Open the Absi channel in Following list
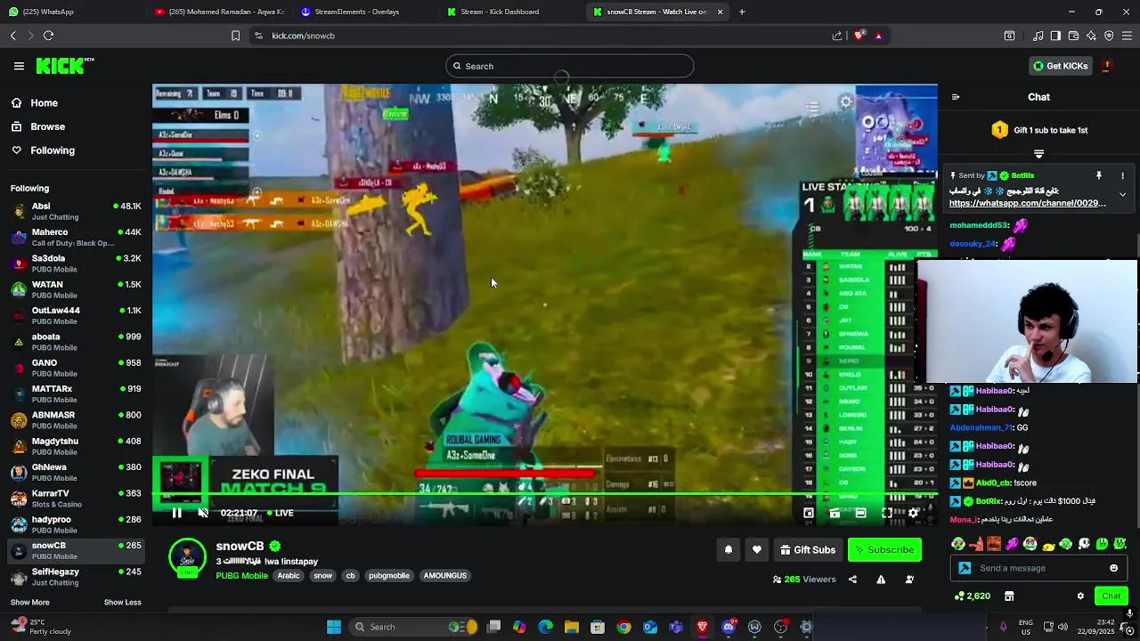This screenshot has height=641, width=1140. (x=75, y=211)
